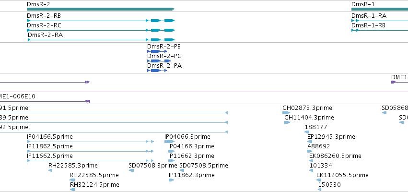
Task: Select the DmsR-1-RA transcript label
Action: tap(369, 16)
